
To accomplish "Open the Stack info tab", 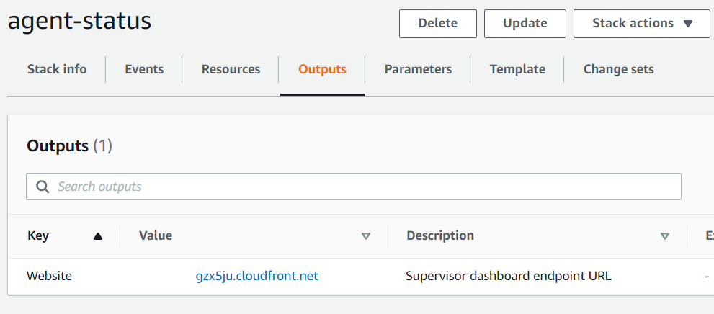I will pyautogui.click(x=57, y=69).
